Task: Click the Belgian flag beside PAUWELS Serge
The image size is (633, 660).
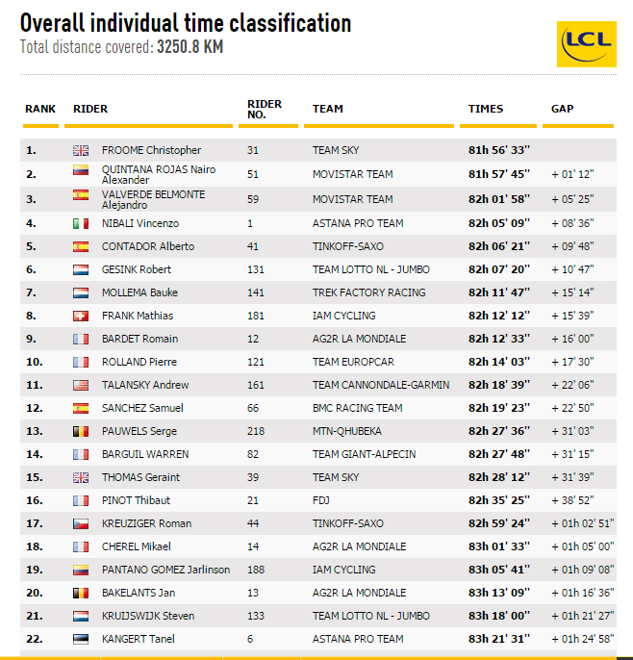Action: pos(81,431)
